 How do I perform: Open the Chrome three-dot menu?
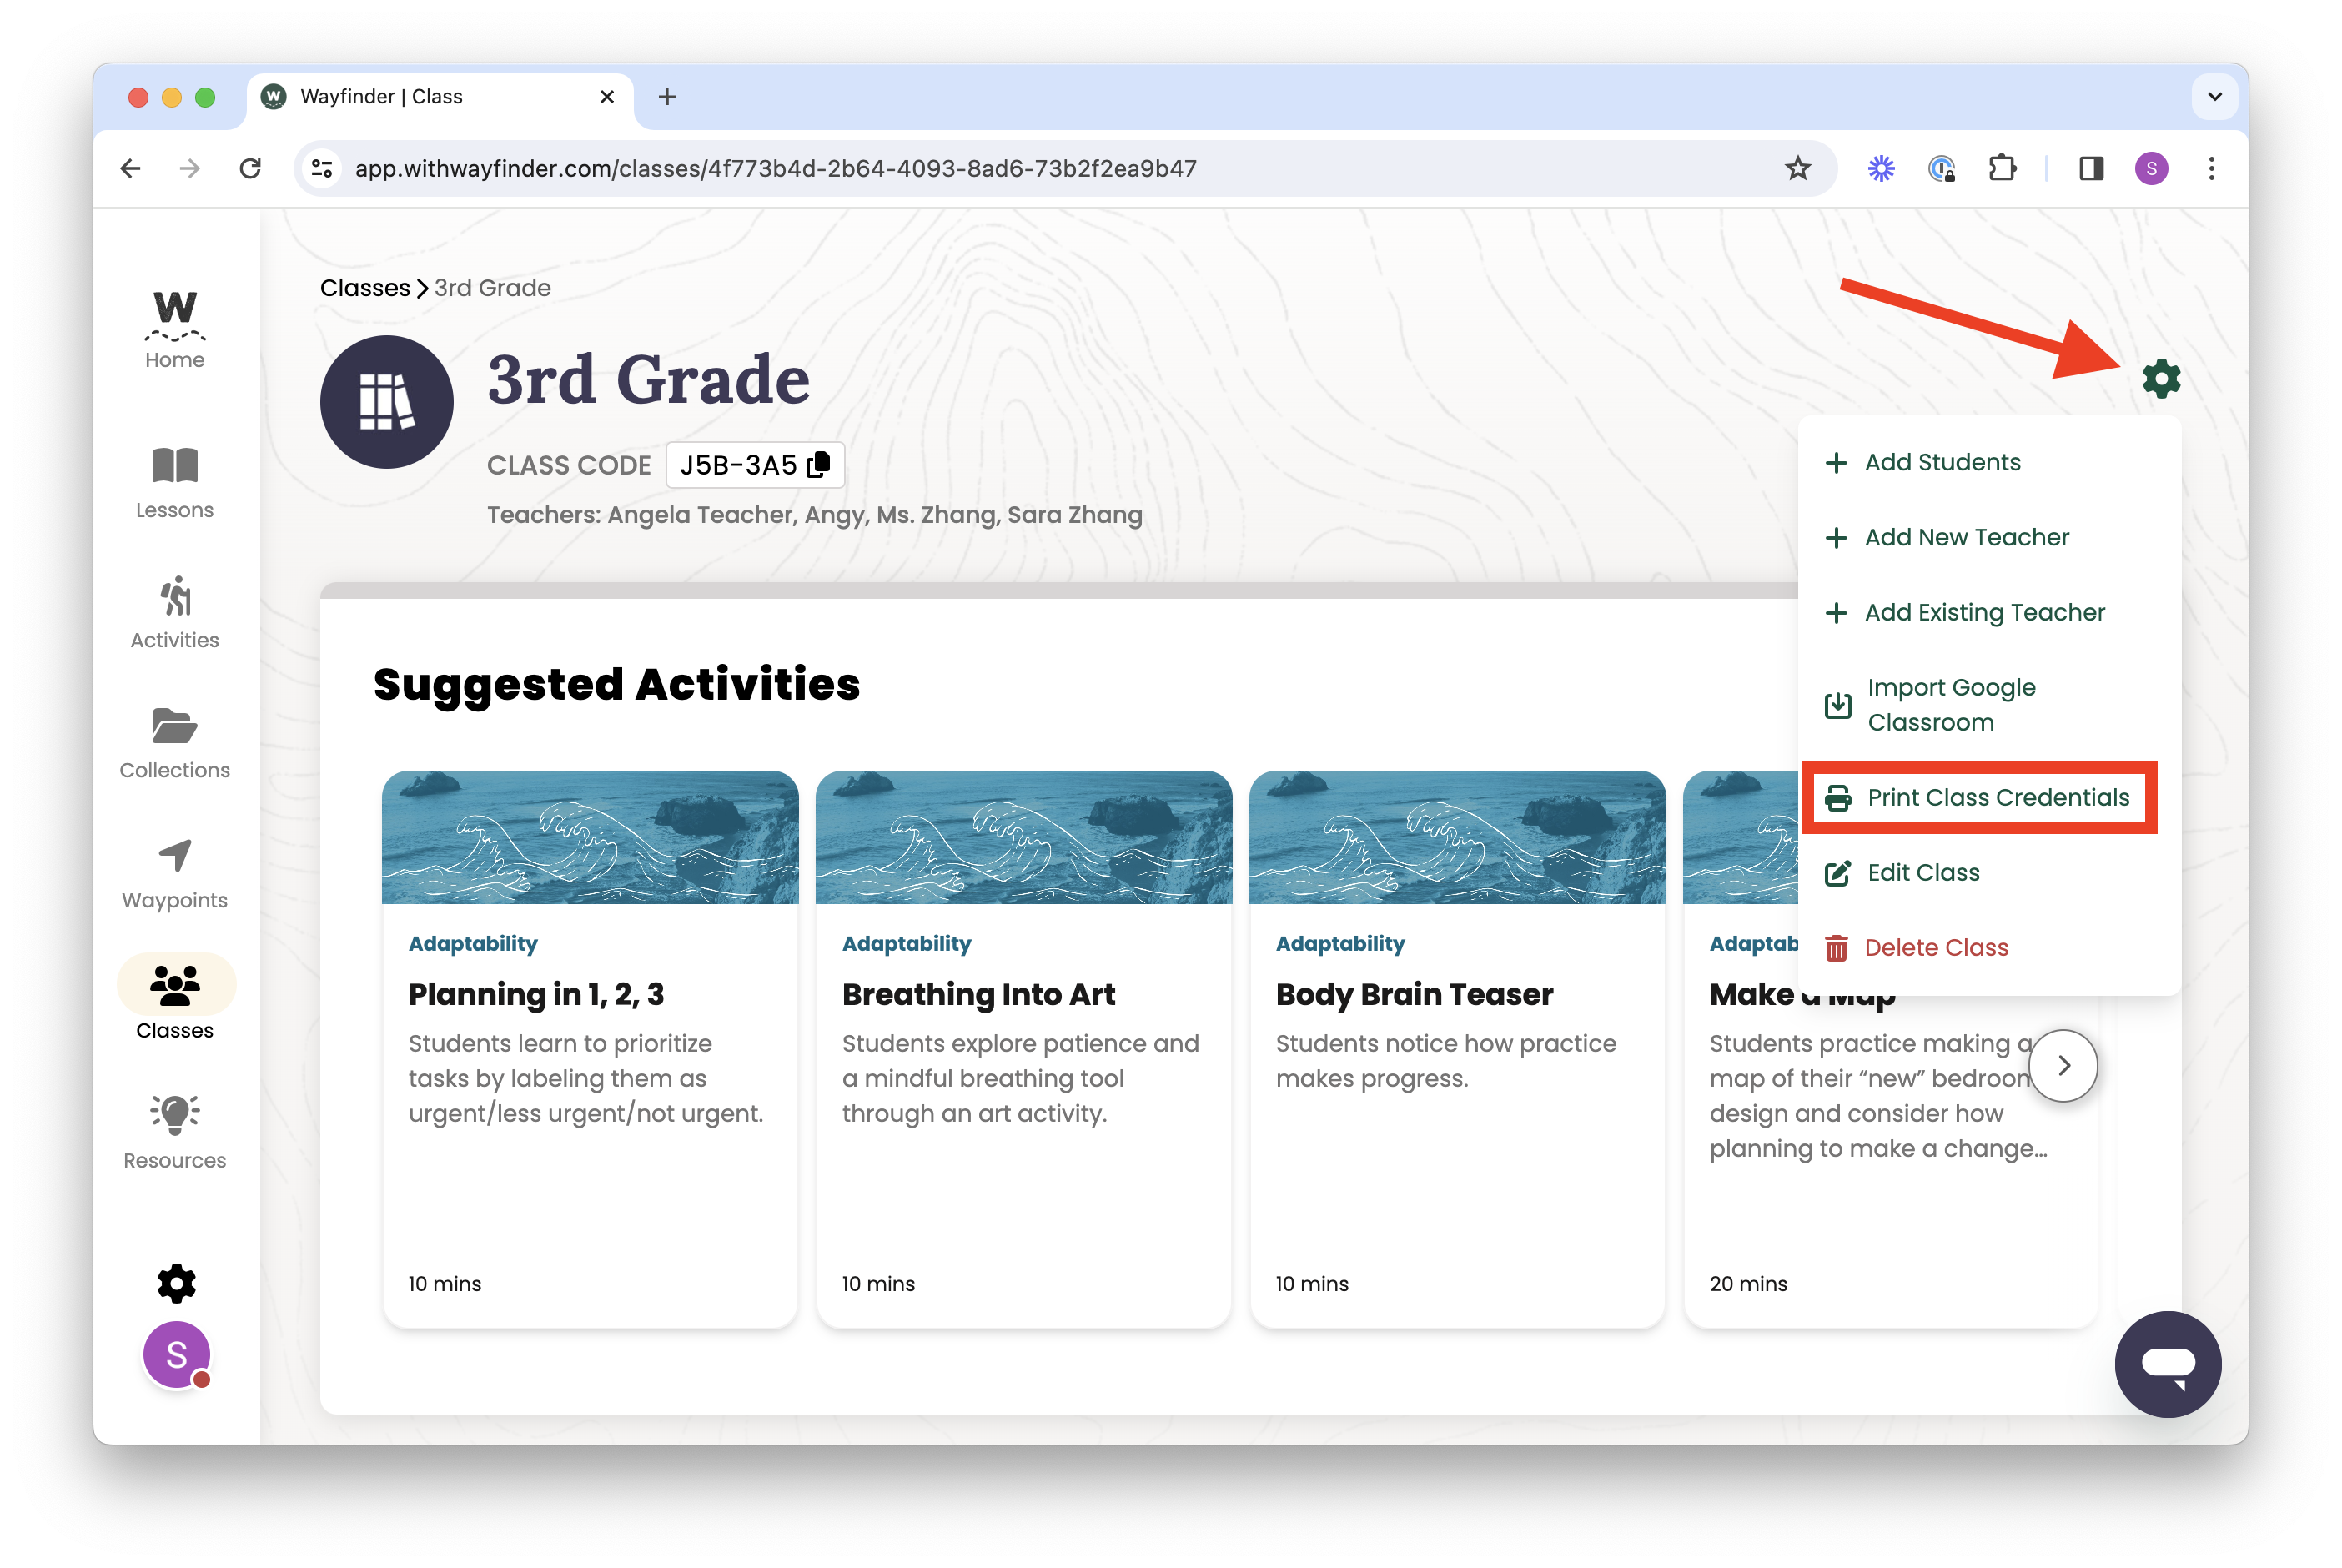[2211, 168]
